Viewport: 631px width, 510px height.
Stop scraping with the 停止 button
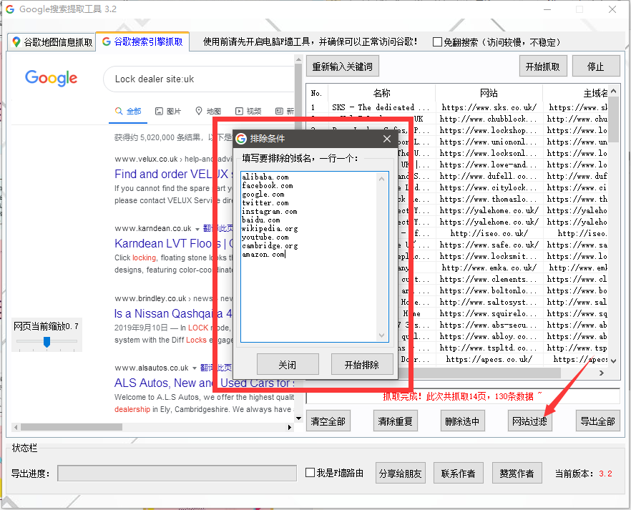595,67
